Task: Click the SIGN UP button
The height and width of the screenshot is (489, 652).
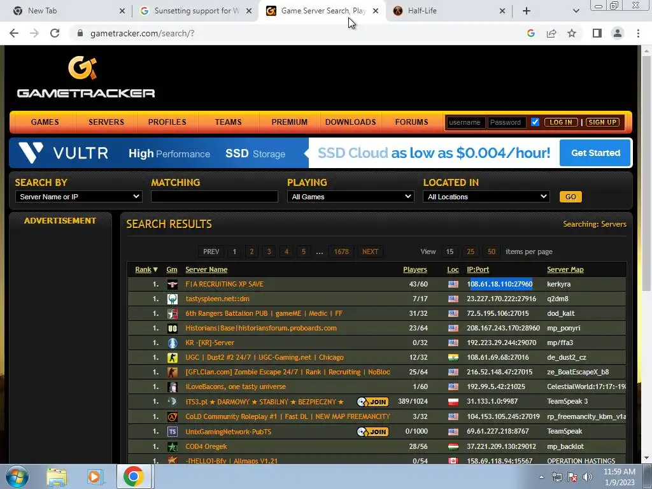Action: tap(602, 122)
